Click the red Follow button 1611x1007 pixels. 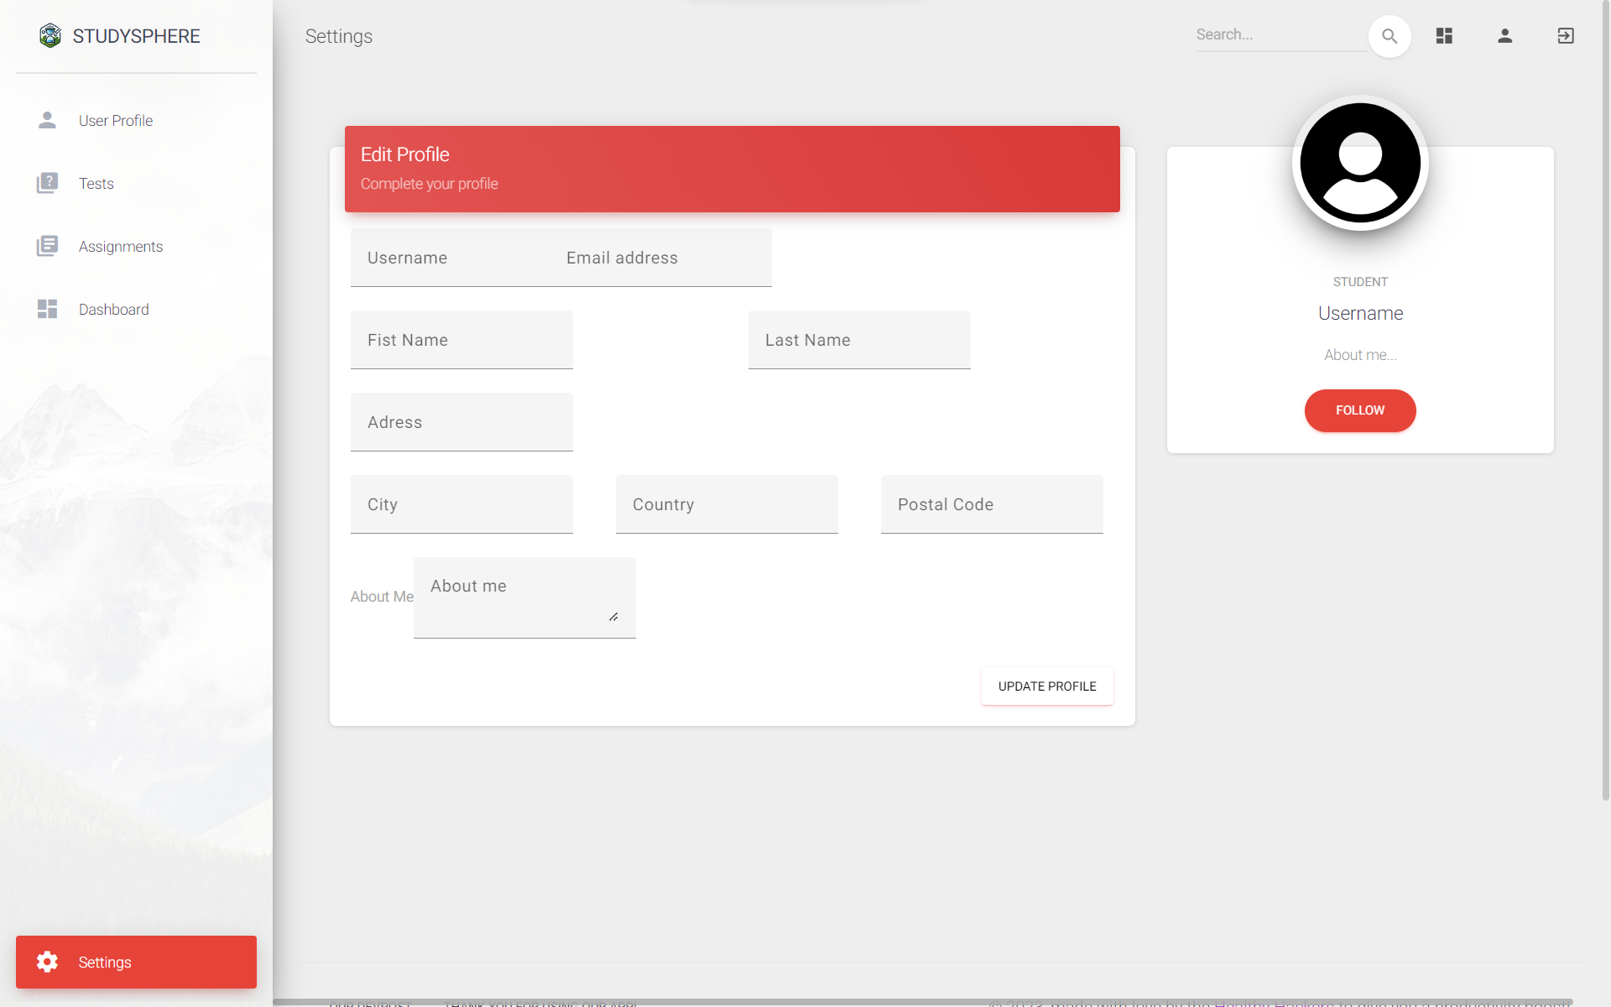click(x=1359, y=410)
